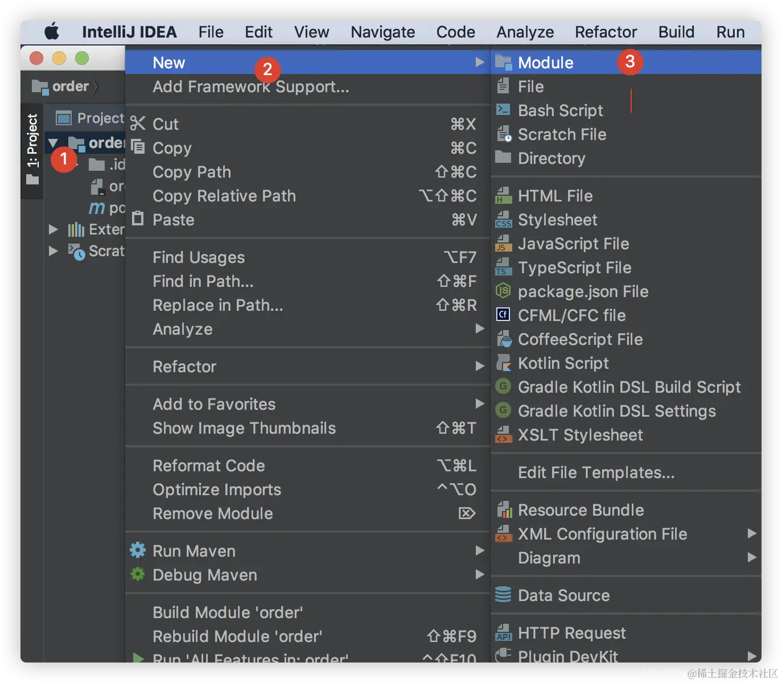The height and width of the screenshot is (683, 782).
Task: Open the Project view selector
Action: [90, 118]
